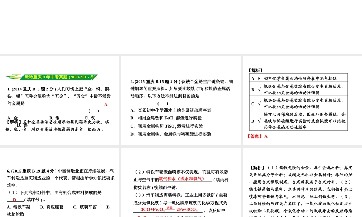
Task: Click the question header 1. (2014 重庆 B 3 题 2 分)
Action: click(x=31, y=89)
